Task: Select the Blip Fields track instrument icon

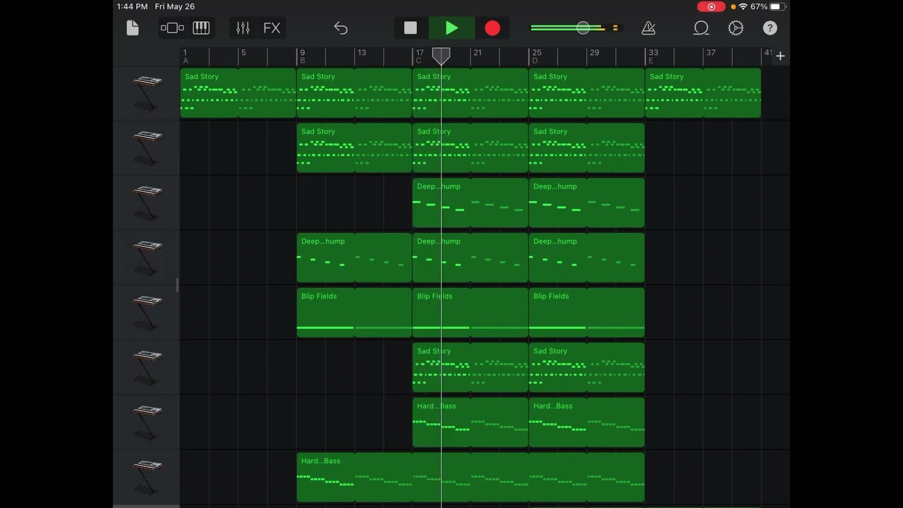Action: 147,312
